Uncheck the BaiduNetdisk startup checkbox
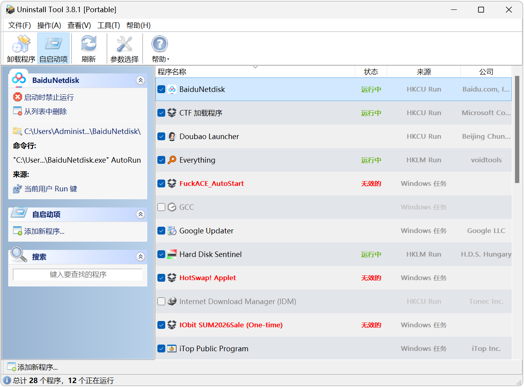Image resolution: width=524 pixels, height=387 pixels. tap(161, 89)
